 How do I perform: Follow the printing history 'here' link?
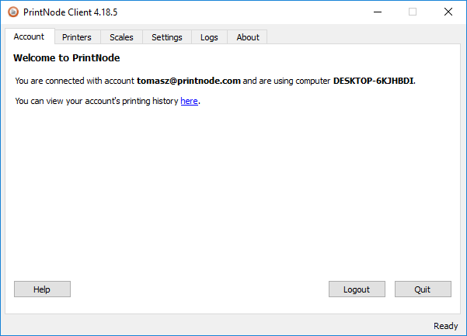click(189, 101)
